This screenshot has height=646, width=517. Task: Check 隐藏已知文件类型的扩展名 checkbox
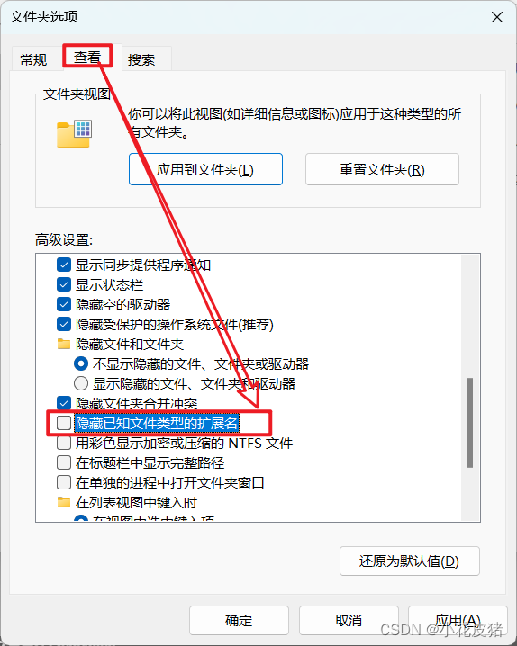pos(64,423)
